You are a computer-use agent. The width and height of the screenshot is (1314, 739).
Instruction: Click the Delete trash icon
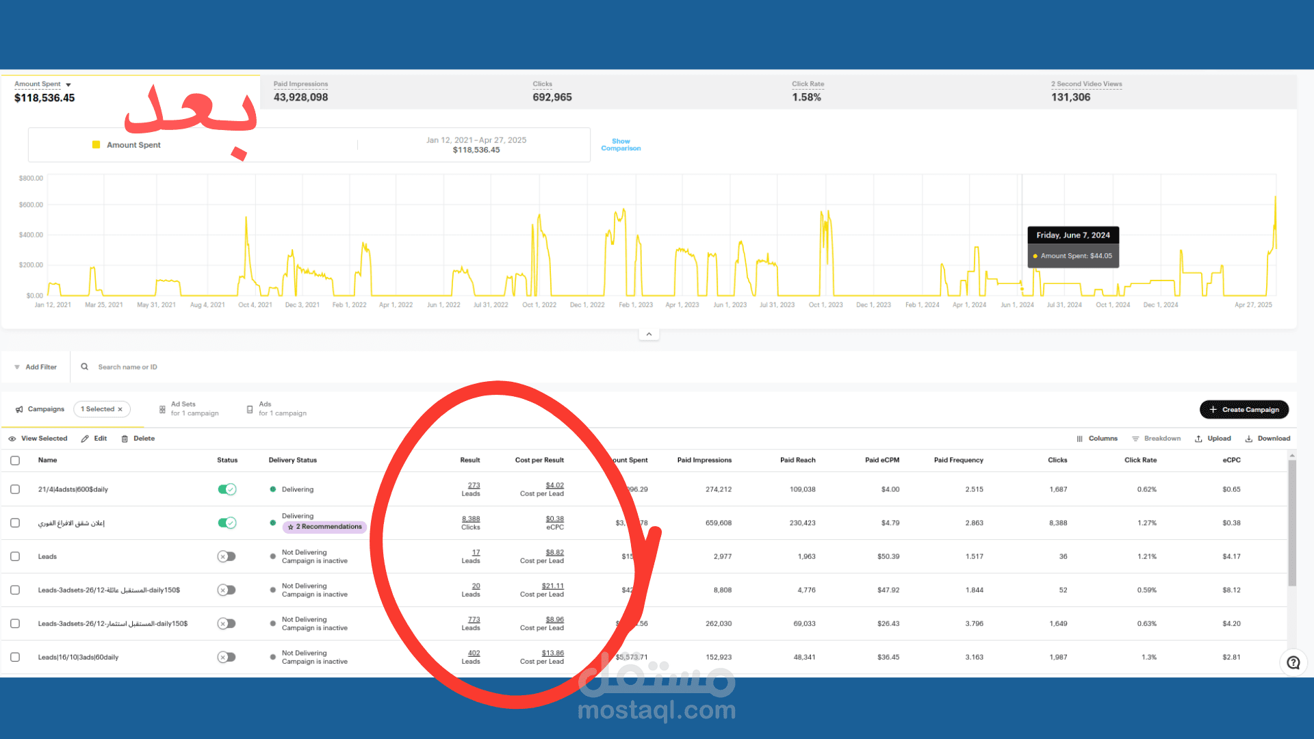[x=125, y=439]
